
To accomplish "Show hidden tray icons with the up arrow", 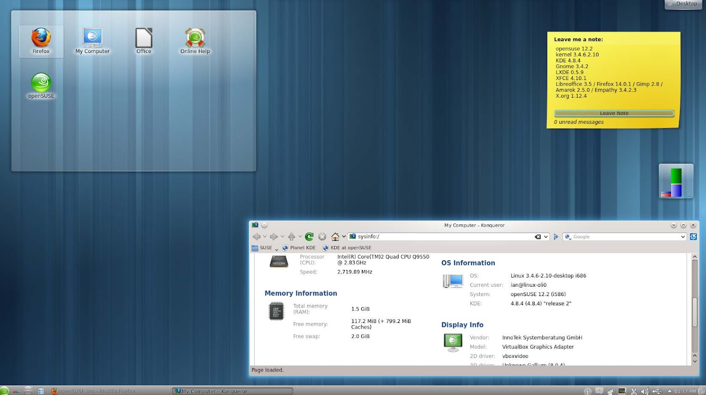I will 669,391.
